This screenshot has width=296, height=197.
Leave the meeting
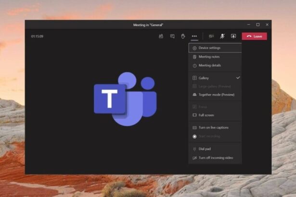(x=254, y=36)
